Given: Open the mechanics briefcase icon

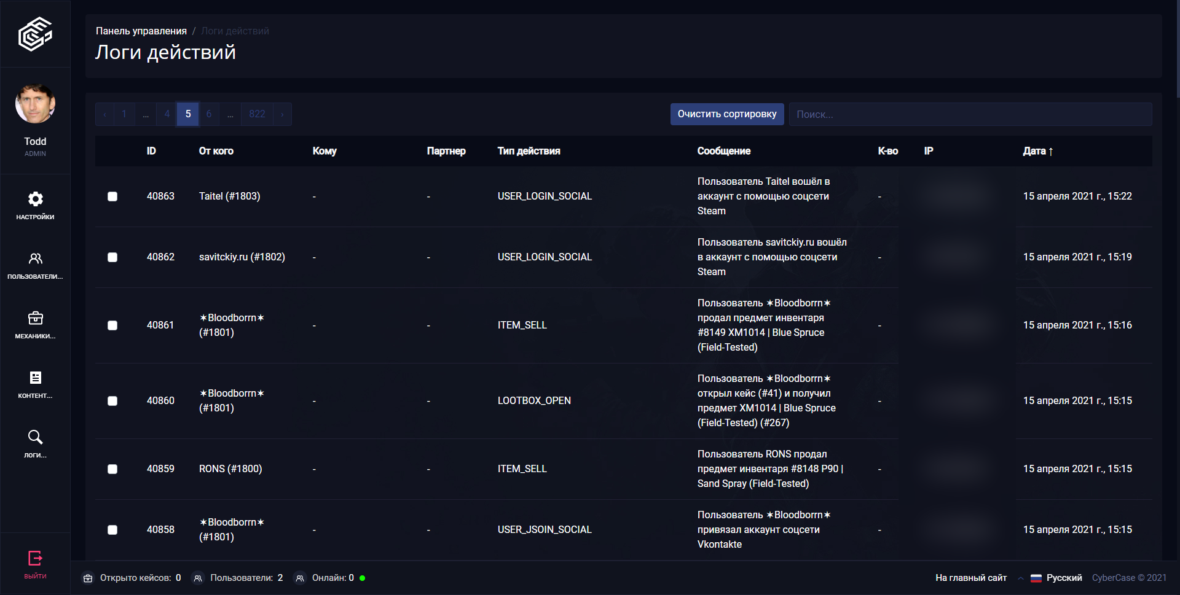Looking at the screenshot, I should point(36,318).
